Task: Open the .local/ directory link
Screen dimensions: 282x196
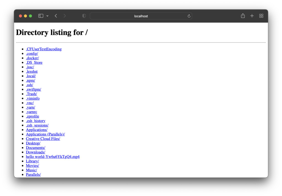Action: 31,76
